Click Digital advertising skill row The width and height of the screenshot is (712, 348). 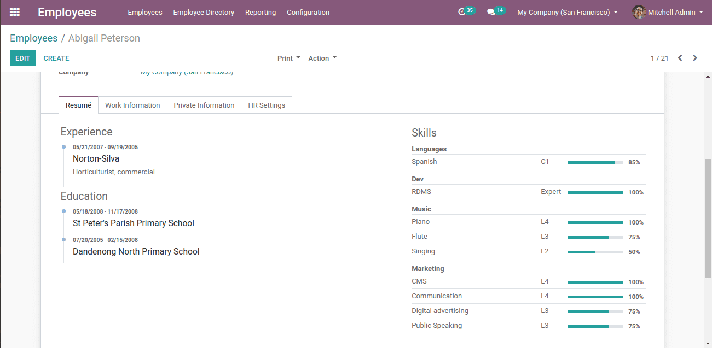click(528, 311)
